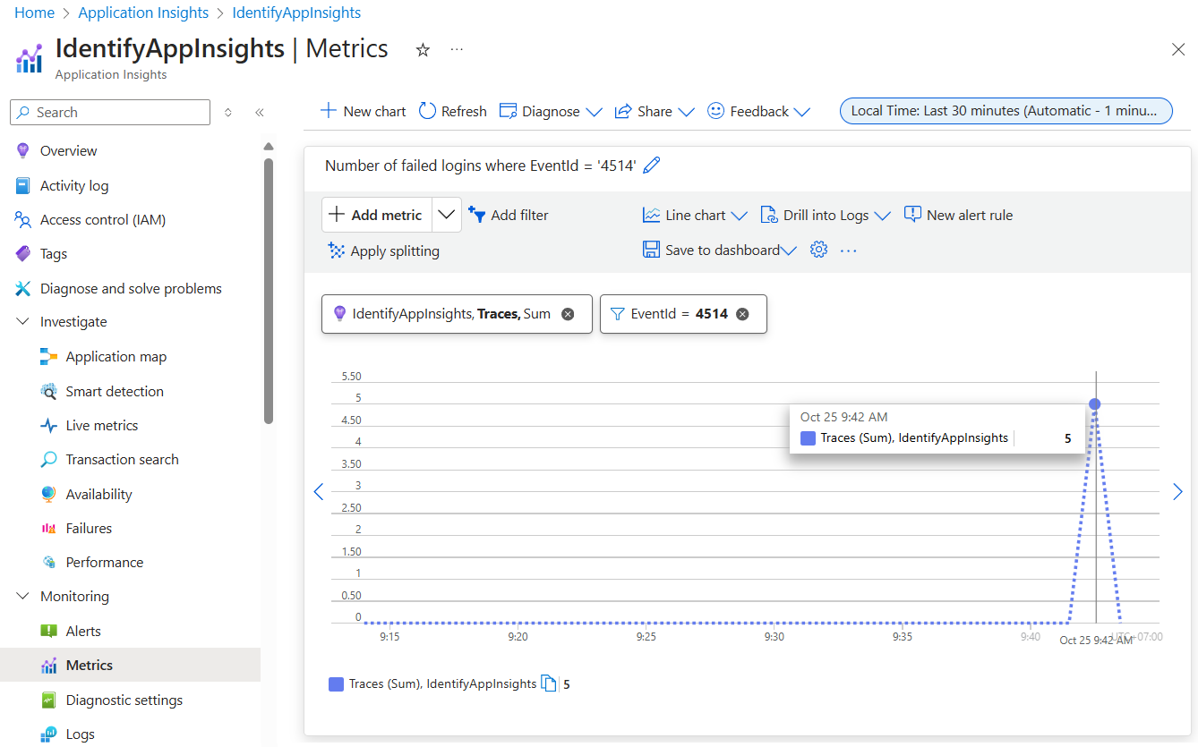Expand Drill into Logs dropdown

tap(826, 216)
